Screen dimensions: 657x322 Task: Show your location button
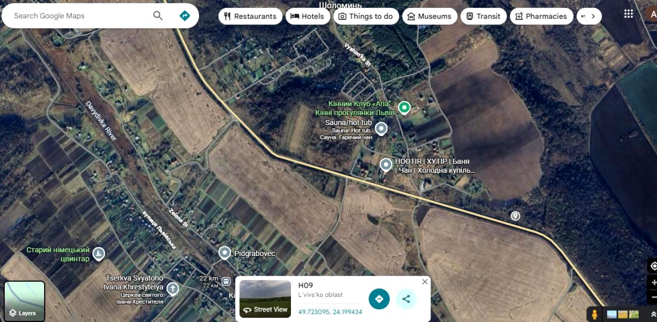pos(653,266)
